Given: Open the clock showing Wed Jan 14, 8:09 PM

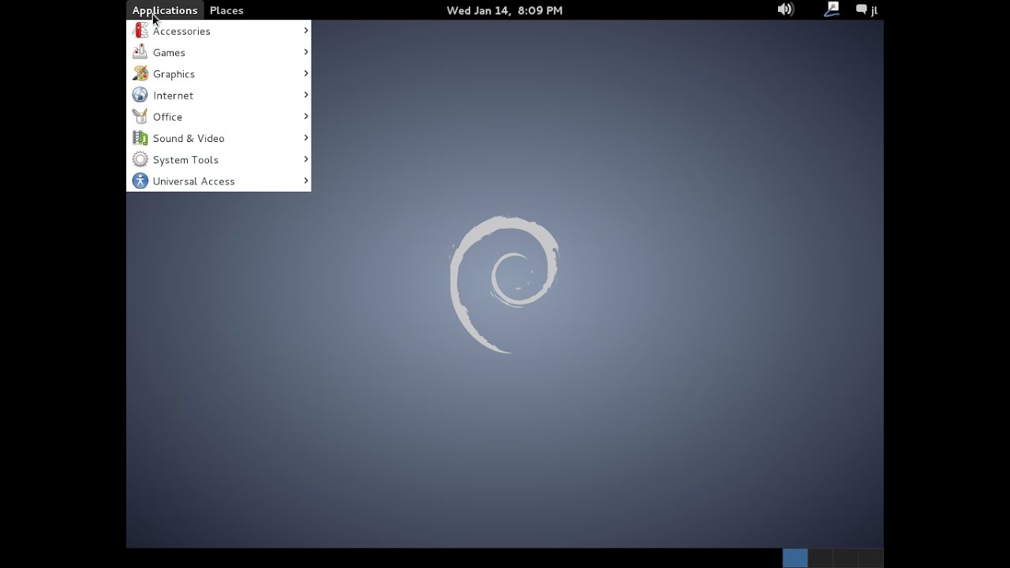Looking at the screenshot, I should pos(504,10).
